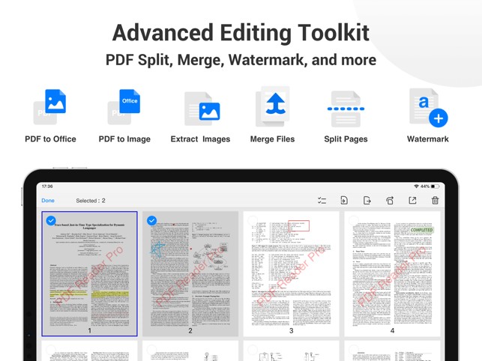Select the Extract Images icon

201,109
